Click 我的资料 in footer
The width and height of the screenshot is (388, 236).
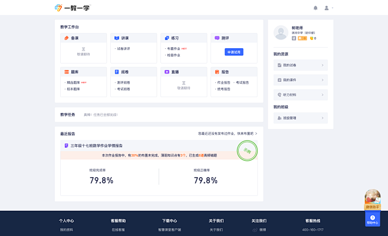coord(66,230)
